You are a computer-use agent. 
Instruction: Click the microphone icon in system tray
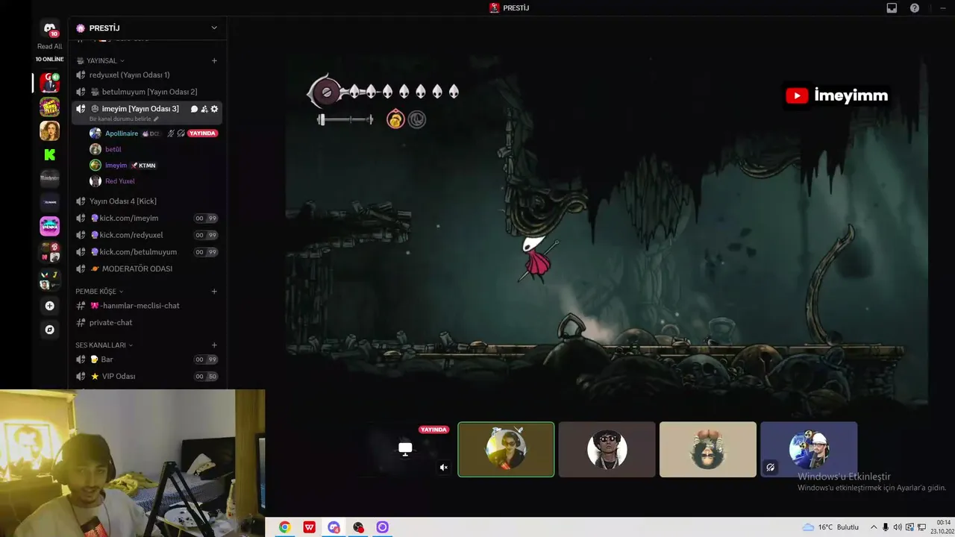(x=886, y=527)
